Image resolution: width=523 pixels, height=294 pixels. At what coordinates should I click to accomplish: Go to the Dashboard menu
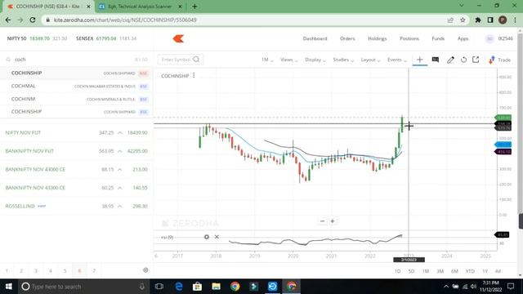[x=315, y=38]
